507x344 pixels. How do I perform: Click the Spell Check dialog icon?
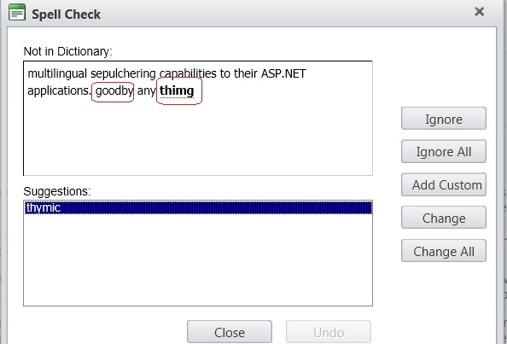[x=17, y=12]
